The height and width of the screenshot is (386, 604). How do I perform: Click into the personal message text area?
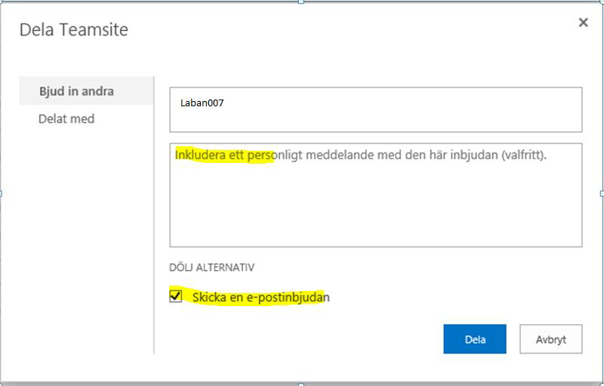tap(375, 195)
